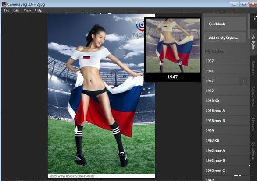The height and width of the screenshot is (181, 257).
Task: Click the plus icon on the 1947 style row
Action: (x=243, y=81)
